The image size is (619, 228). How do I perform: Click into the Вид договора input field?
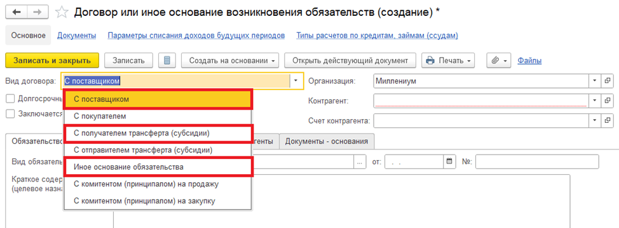pos(176,81)
